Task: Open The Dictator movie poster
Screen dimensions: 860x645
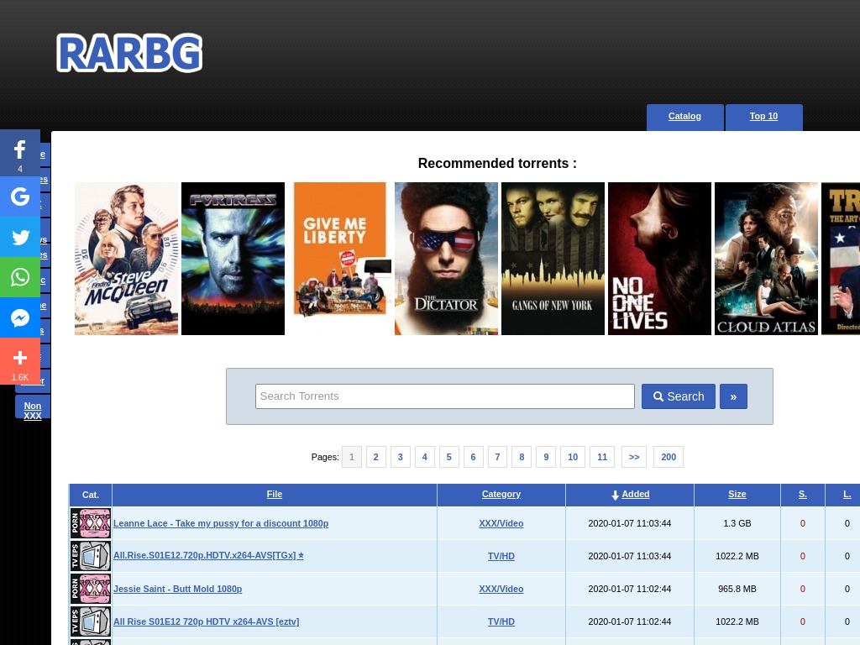Action: point(447,259)
